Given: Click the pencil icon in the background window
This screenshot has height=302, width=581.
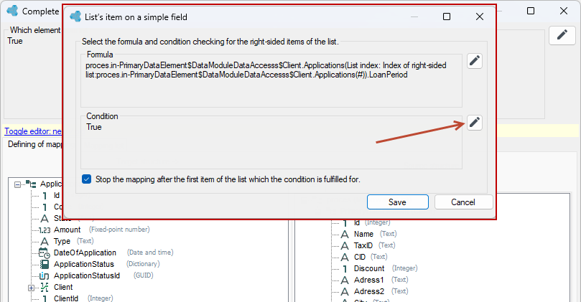Looking at the screenshot, I should coord(562,35).
